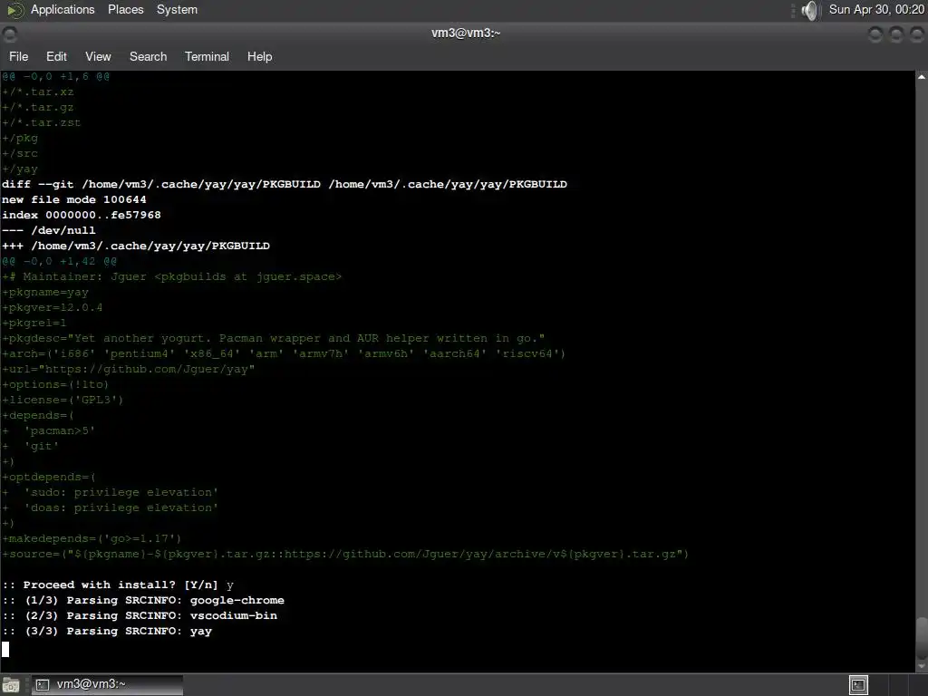Screen dimensions: 928x696
Task: Click the 'Parsing SRCINFO: google-chrome' line
Action: (143, 600)
